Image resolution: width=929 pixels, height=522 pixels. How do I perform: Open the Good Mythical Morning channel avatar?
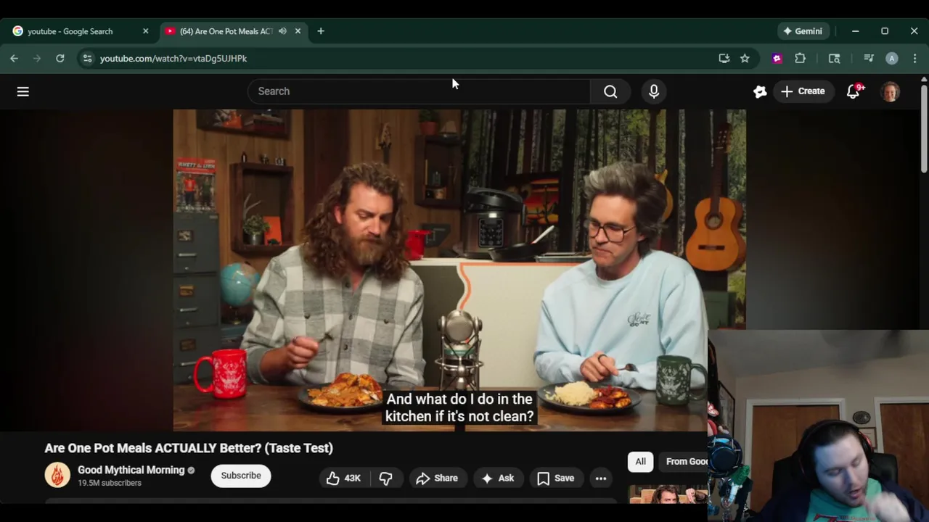tap(57, 475)
